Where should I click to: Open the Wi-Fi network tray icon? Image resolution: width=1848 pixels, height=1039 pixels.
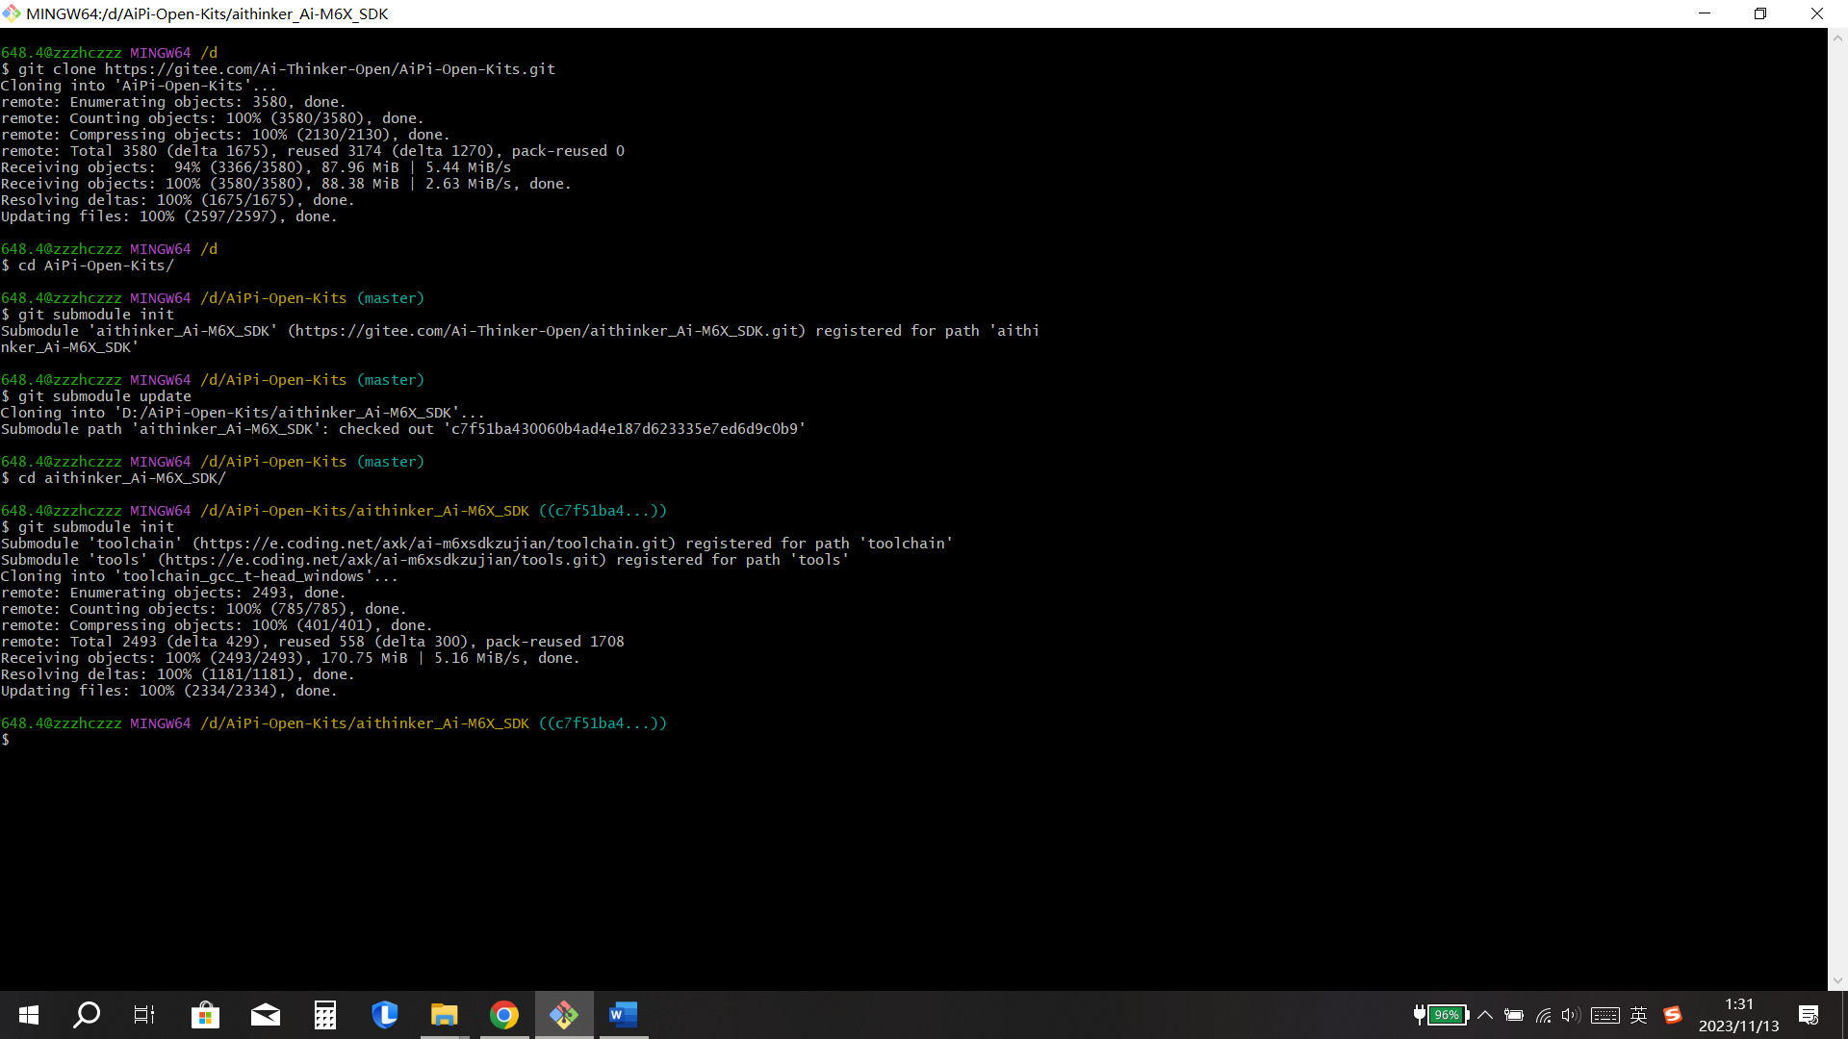coord(1544,1015)
